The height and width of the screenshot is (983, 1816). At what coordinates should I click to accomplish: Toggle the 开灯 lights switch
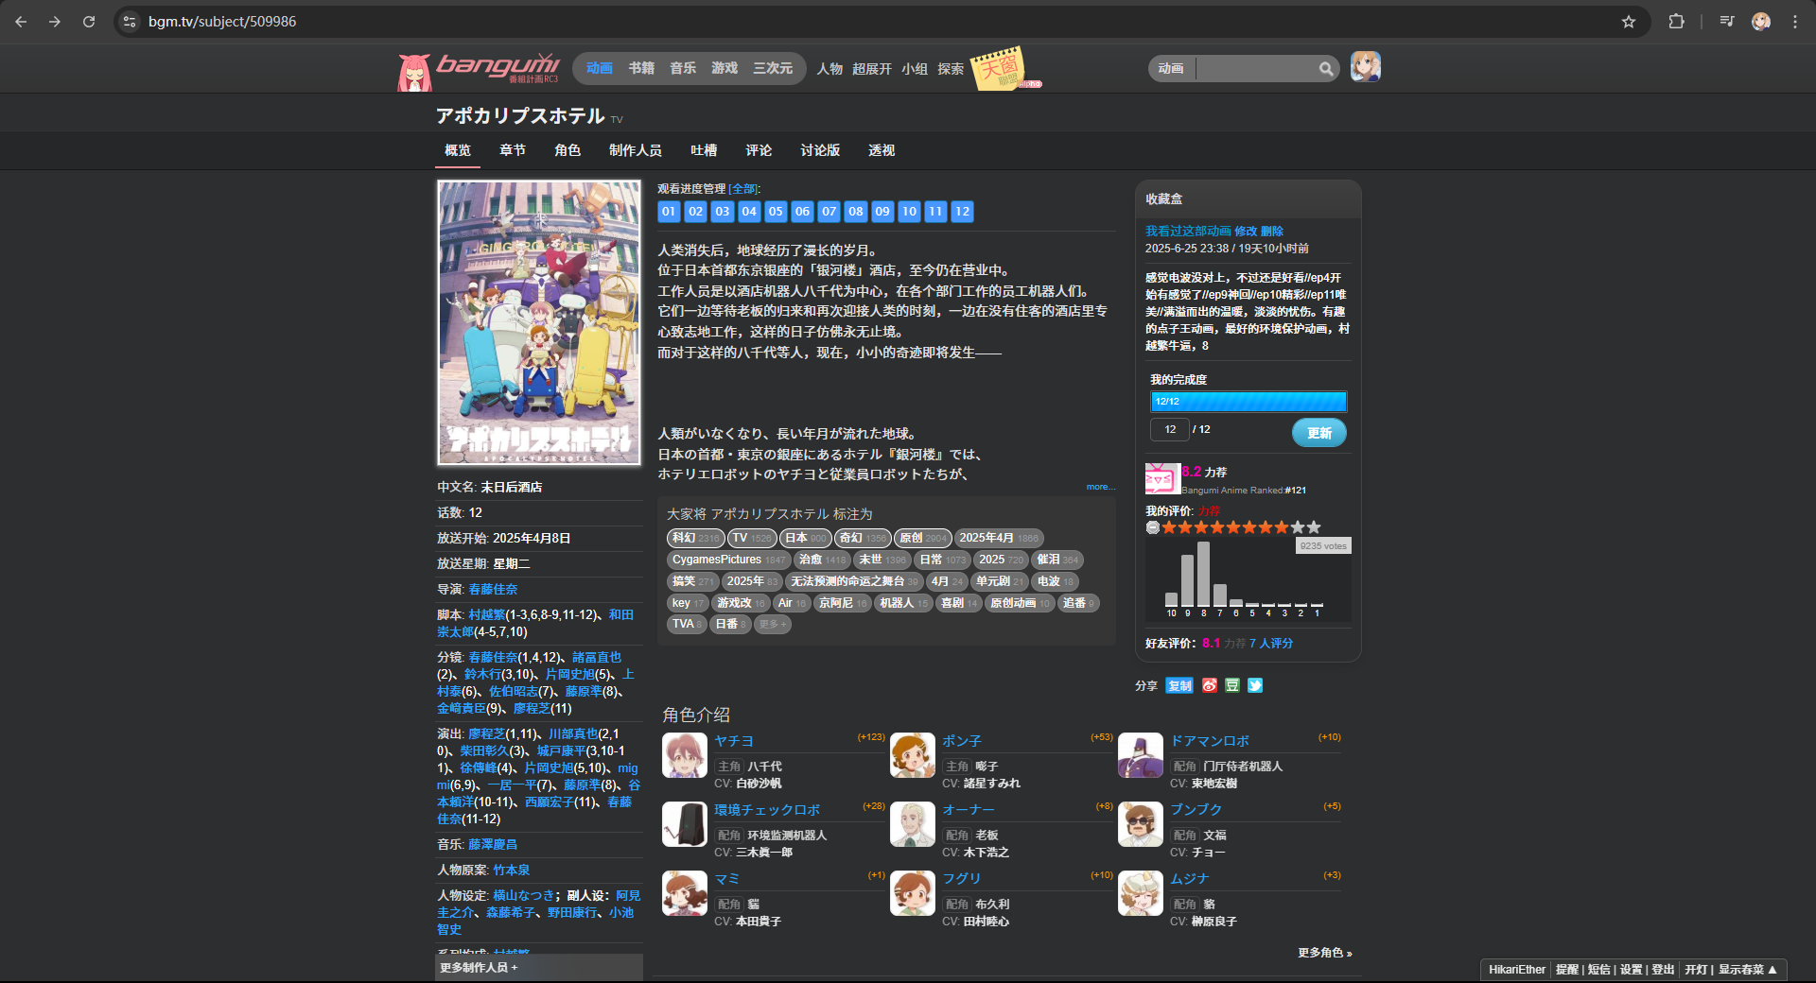(x=1696, y=970)
